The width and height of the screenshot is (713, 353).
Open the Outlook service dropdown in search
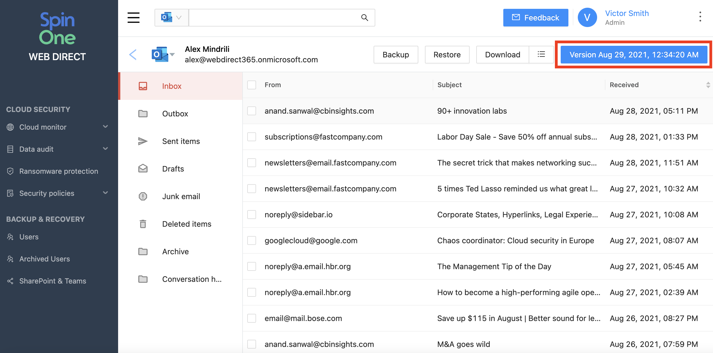171,18
